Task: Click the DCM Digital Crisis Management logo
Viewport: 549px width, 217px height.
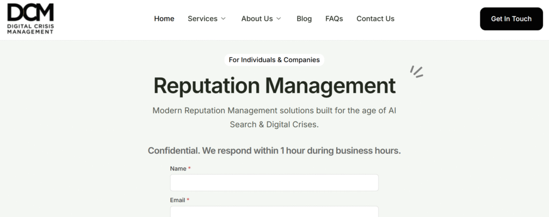Action: click(31, 19)
